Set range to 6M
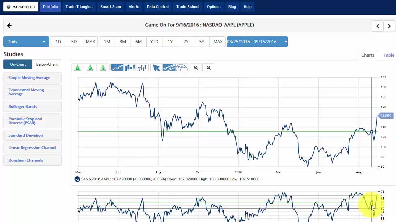Image resolution: width=396 pixels, height=222 pixels. click(139, 42)
